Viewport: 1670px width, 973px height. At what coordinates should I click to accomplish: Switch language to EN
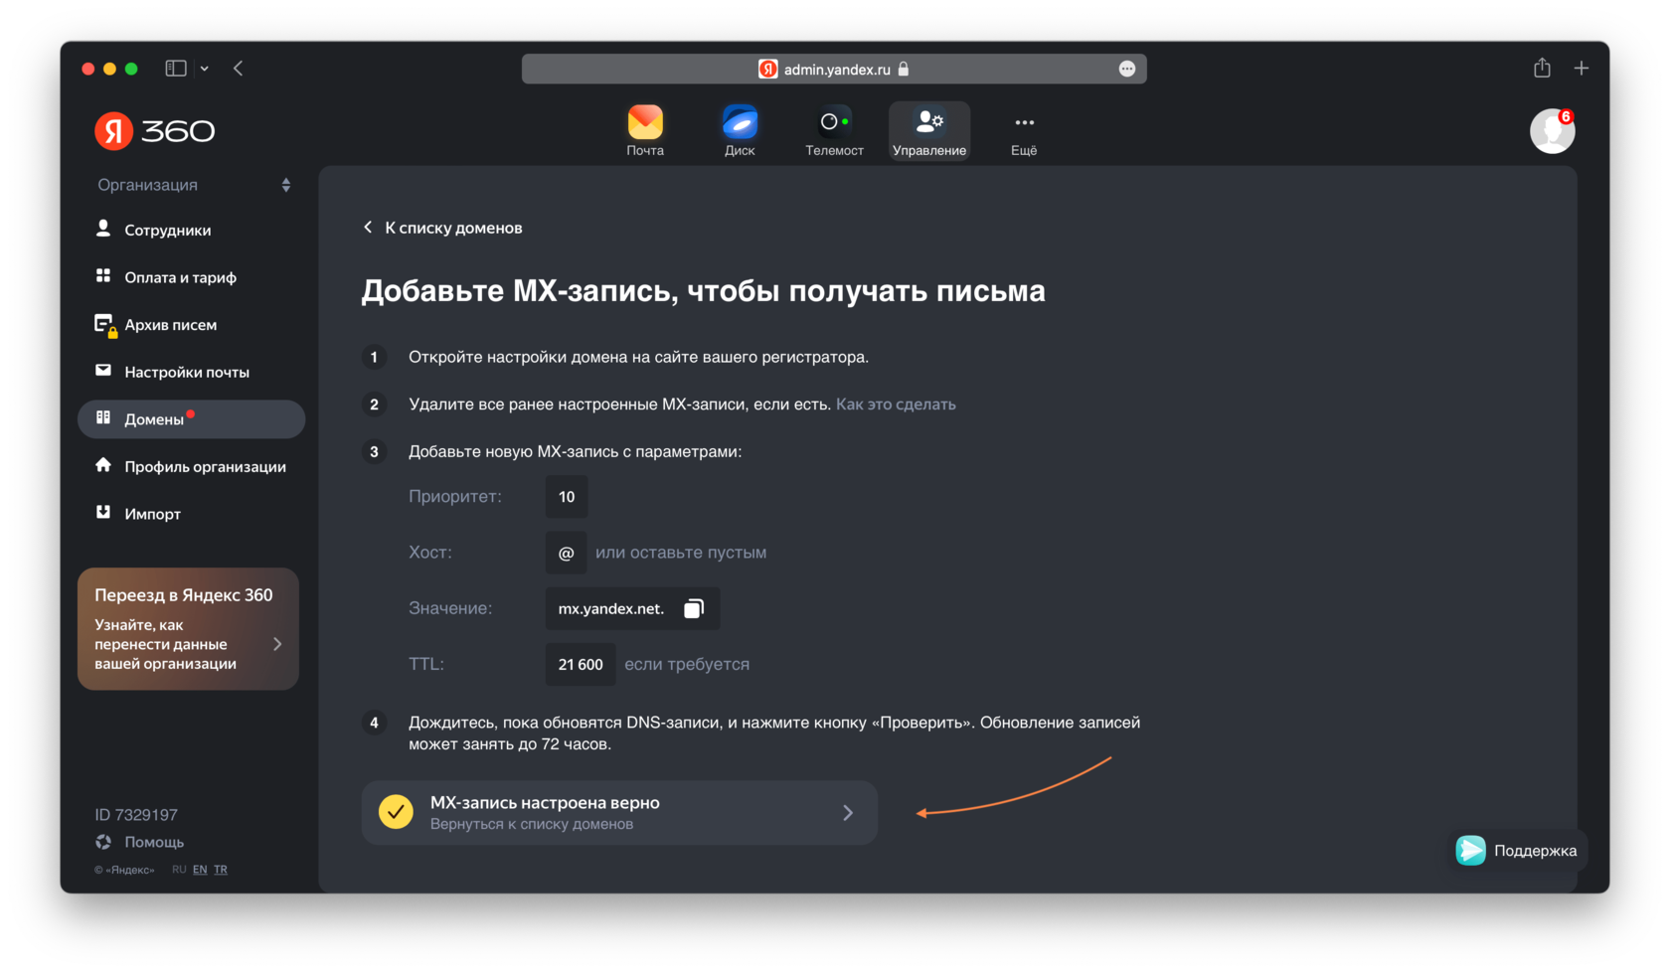tap(200, 870)
